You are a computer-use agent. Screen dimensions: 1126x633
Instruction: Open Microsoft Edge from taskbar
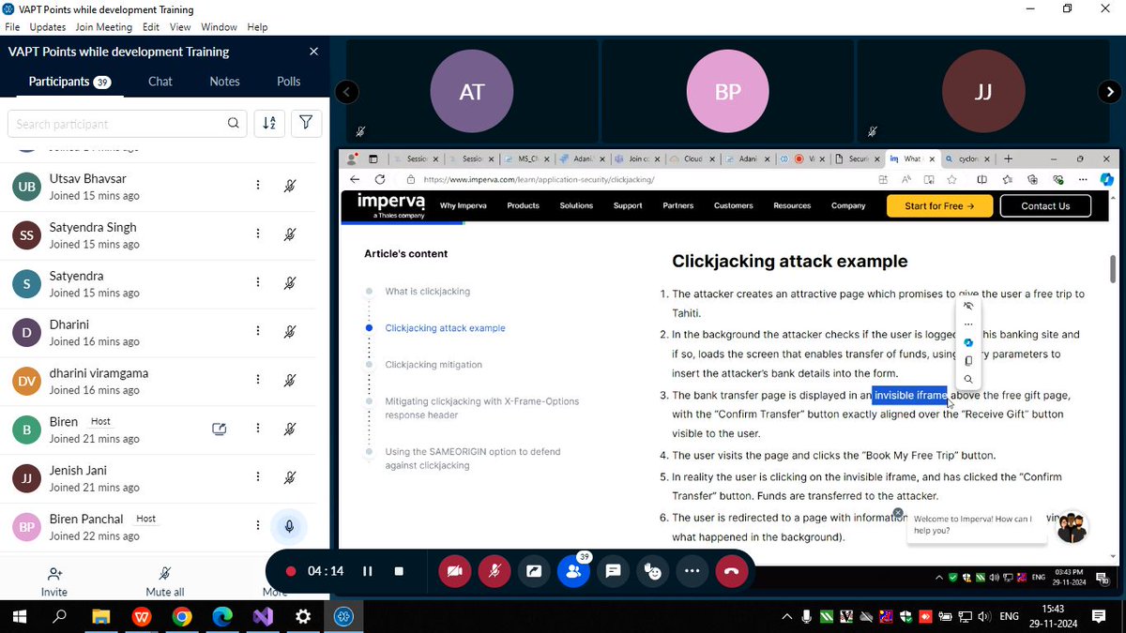[222, 616]
